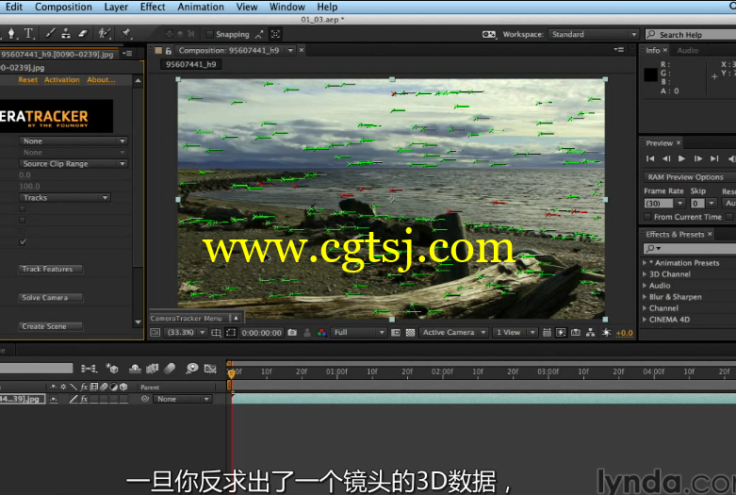Click the current timecode 0:00:00:00 field
Viewport: 736px width, 495px height.
pos(261,333)
